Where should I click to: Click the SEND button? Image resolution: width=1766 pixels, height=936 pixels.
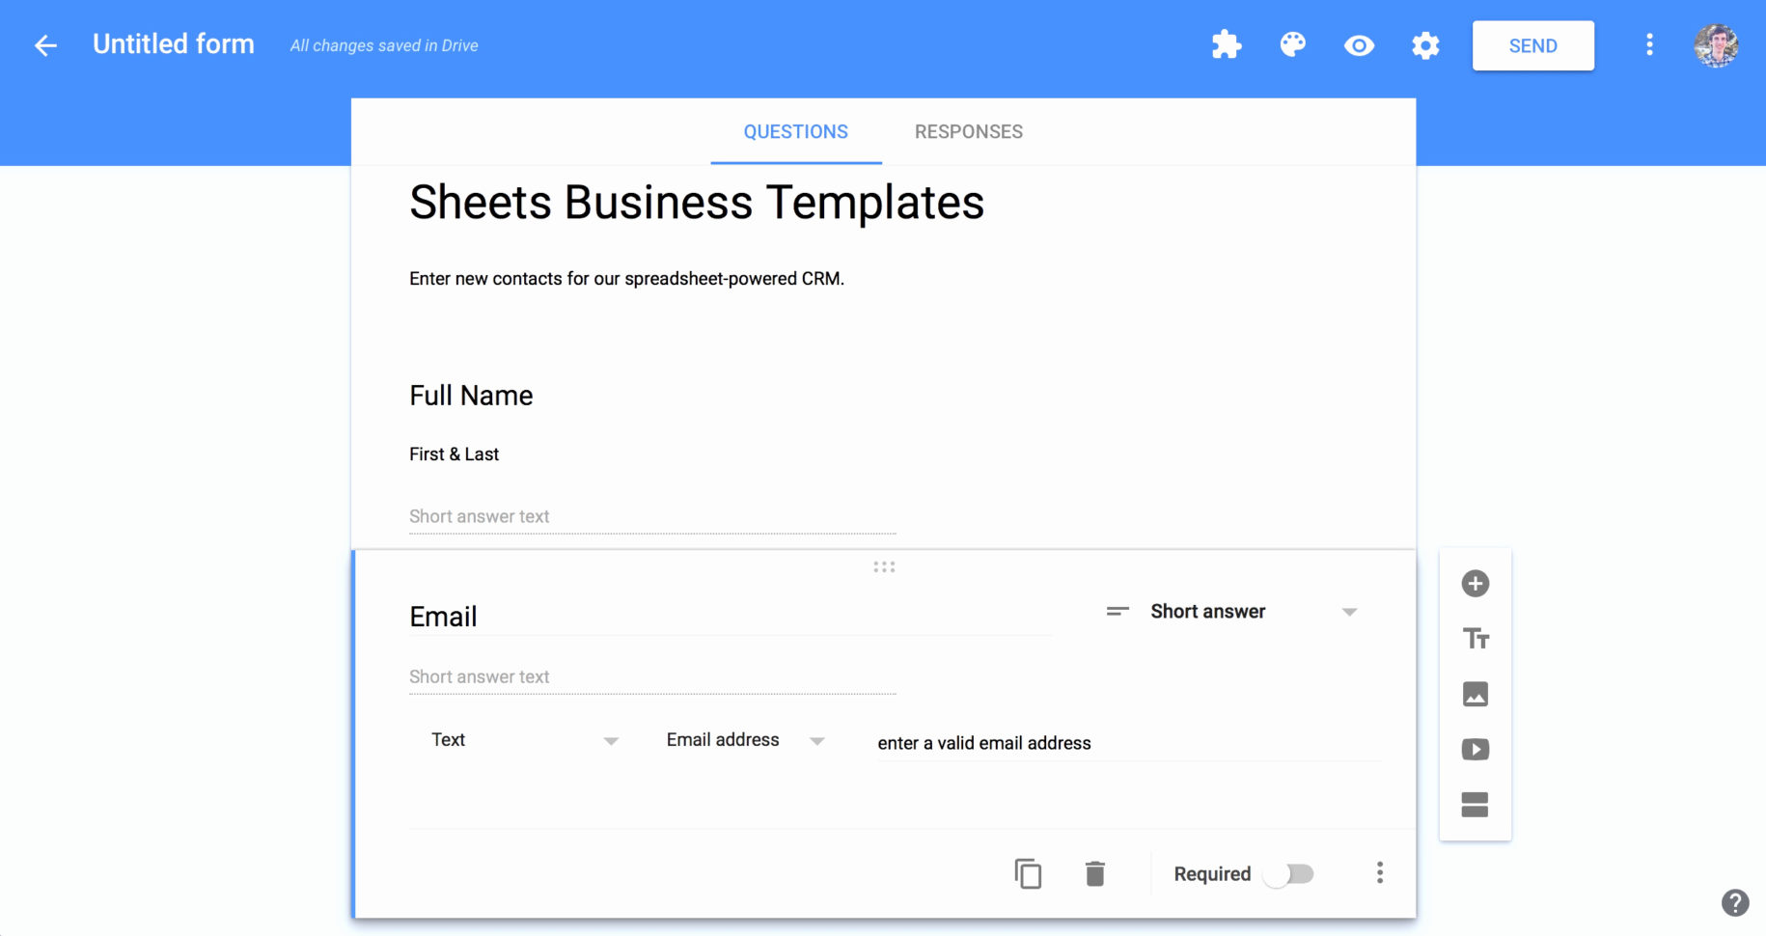tap(1532, 44)
